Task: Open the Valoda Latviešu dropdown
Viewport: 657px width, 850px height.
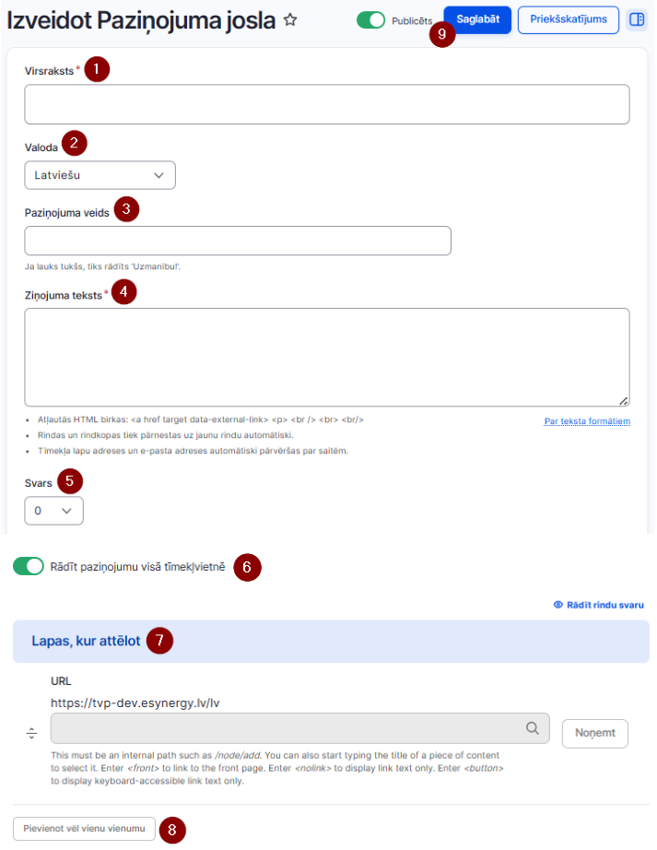Action: (100, 175)
